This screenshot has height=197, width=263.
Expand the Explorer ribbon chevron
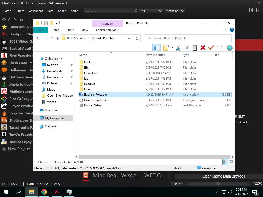click(226, 30)
